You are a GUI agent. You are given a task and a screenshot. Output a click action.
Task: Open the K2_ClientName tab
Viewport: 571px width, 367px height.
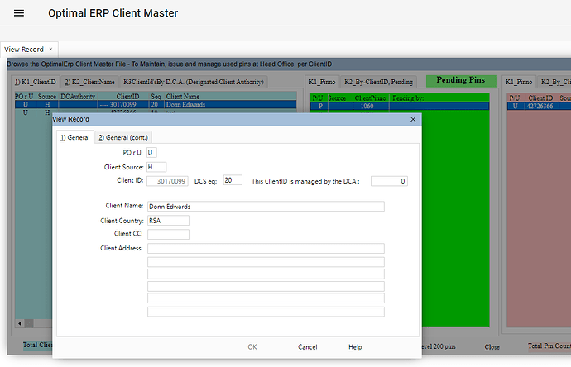point(90,82)
